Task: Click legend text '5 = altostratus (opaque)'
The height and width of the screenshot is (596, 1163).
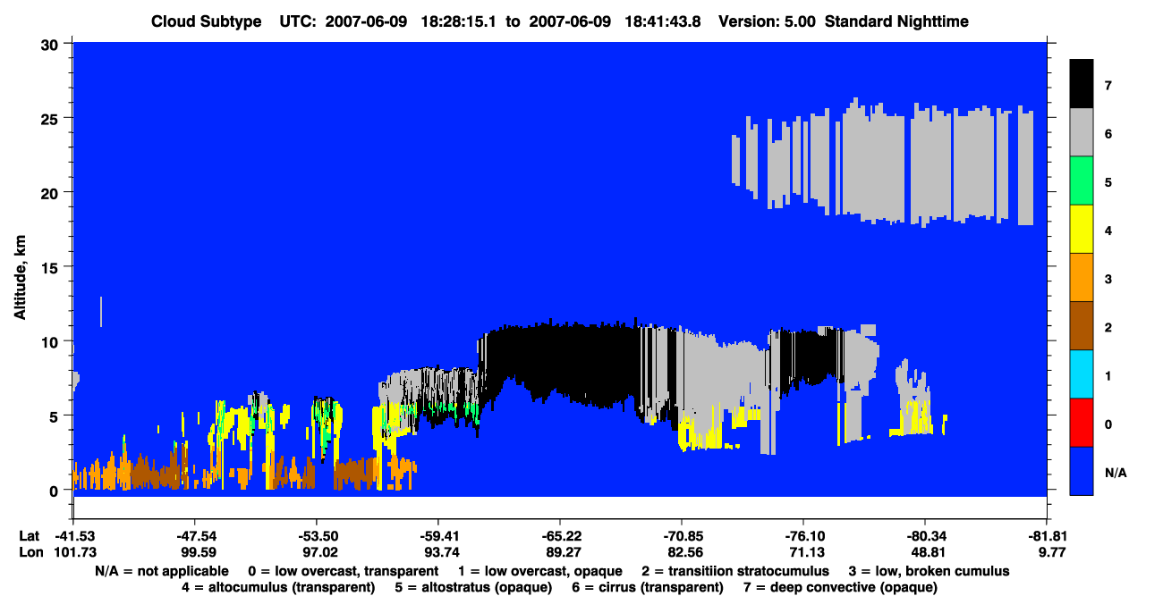Action: pos(475,587)
